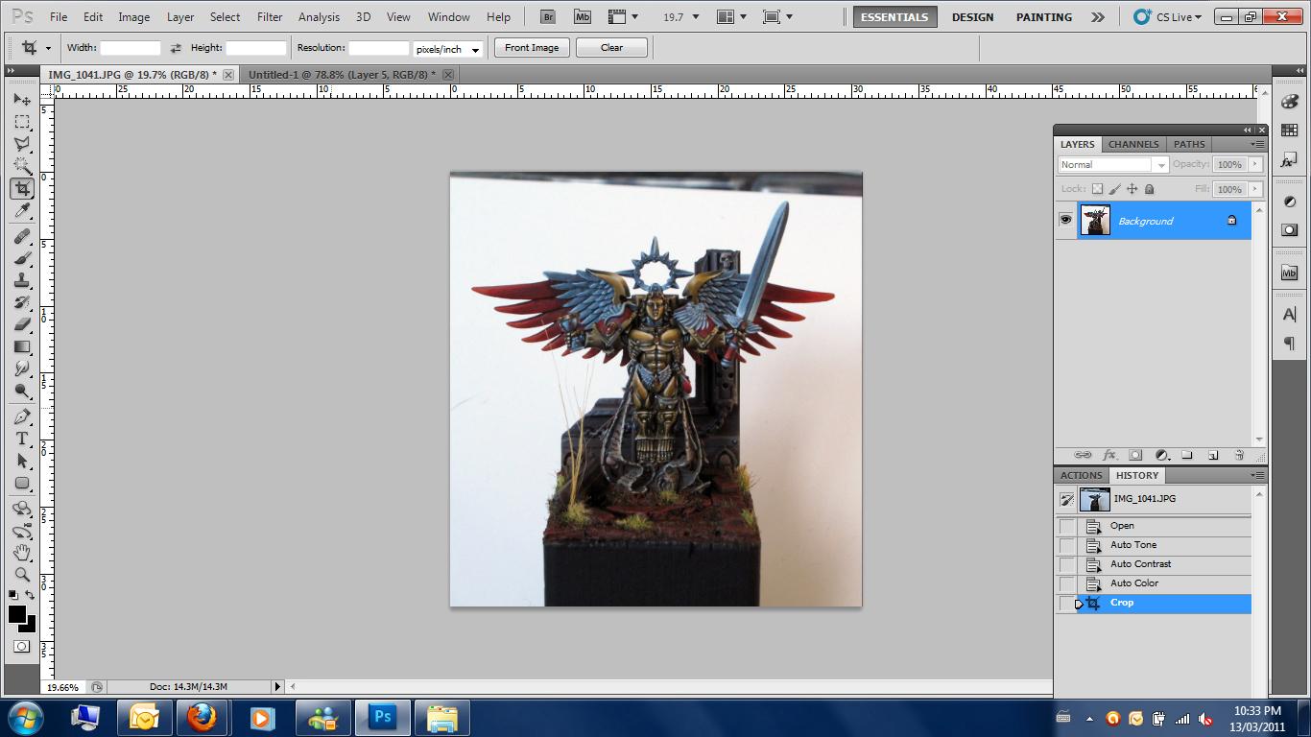Select the Path Selection tool
This screenshot has height=737, width=1311.
(x=22, y=461)
